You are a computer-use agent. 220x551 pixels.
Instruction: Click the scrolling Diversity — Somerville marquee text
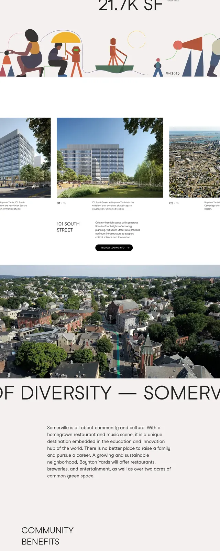[x=110, y=393]
